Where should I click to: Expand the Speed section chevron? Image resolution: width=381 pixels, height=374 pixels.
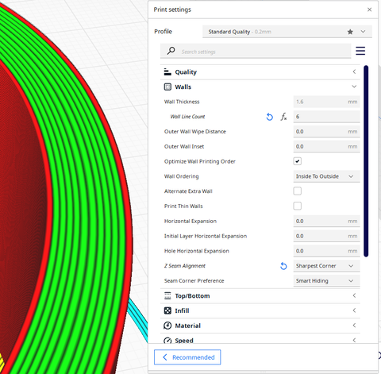point(354,340)
